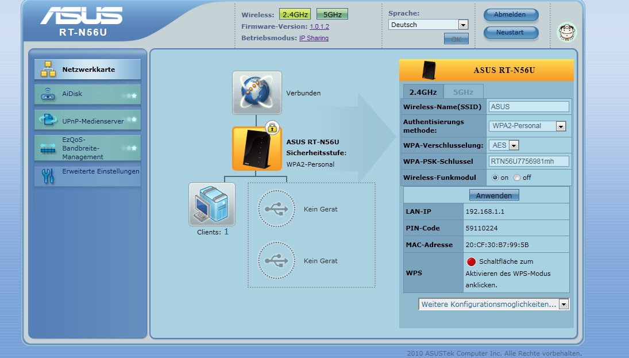Open firmware version 1.0.1.2 link
The width and height of the screenshot is (629, 358).
pos(319,26)
